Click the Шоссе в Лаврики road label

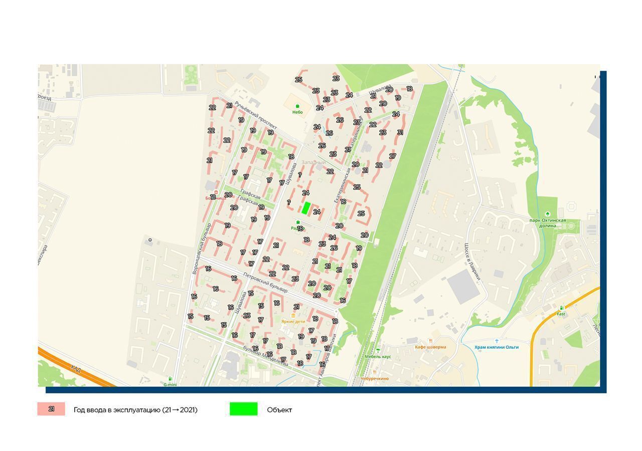[x=472, y=262]
